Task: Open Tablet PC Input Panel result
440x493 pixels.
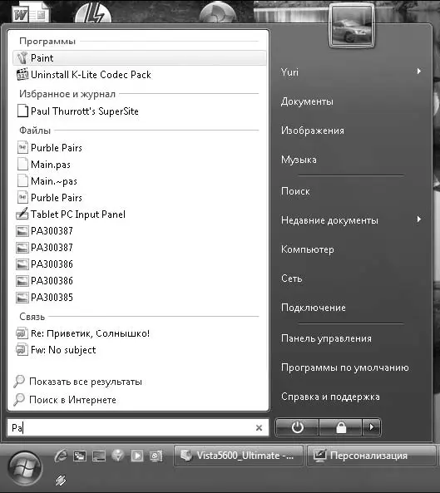Action: [x=140, y=214]
